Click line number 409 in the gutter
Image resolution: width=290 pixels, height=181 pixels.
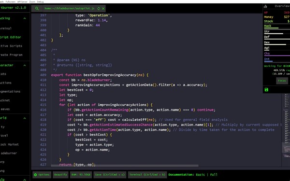[x=43, y=75]
